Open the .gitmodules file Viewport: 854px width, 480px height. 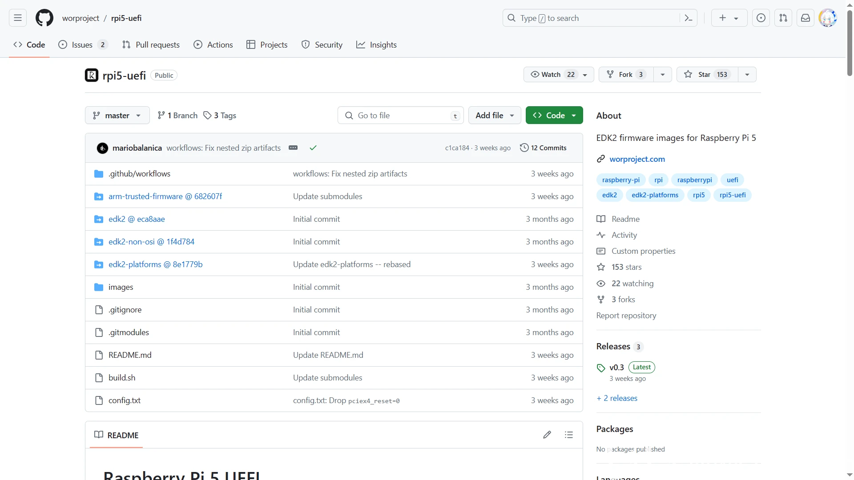(129, 332)
